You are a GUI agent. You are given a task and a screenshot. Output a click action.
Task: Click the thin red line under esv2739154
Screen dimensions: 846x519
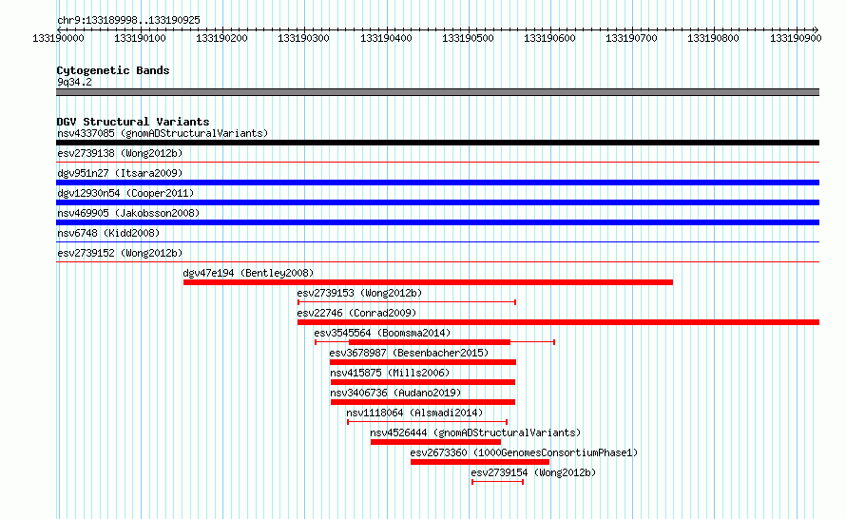pyautogui.click(x=497, y=482)
